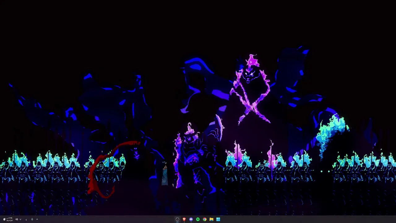The width and height of the screenshot is (396, 223).
Task: Switch the Arabic input language indicator
Action: pos(26,220)
